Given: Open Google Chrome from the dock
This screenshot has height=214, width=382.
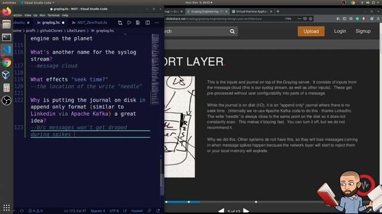Looking at the screenshot, I should (x=7, y=62).
